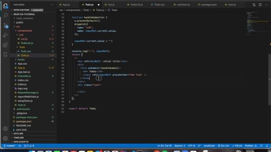271x152 pixels.
Task: Open logo.svg file in explorer
Action: click(x=22, y=89)
